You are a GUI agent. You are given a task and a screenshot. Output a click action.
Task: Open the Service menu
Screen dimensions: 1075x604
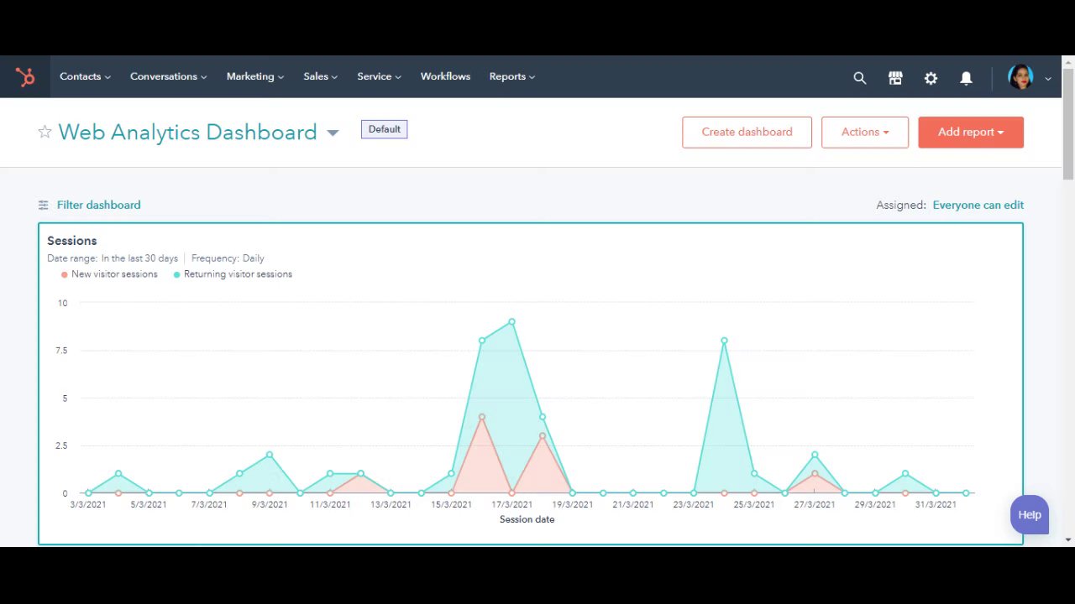tap(379, 76)
